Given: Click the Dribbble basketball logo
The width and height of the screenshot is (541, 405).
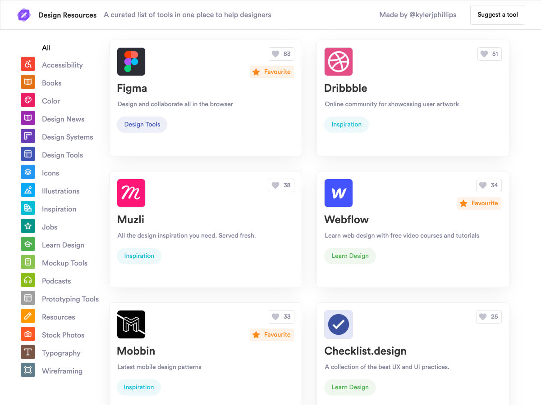Looking at the screenshot, I should coord(339,62).
